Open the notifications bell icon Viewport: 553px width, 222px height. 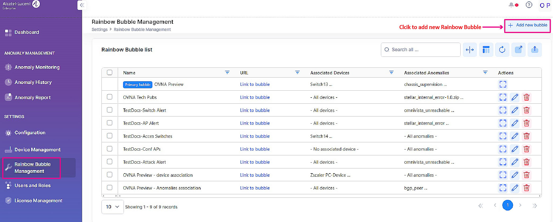pyautogui.click(x=511, y=5)
